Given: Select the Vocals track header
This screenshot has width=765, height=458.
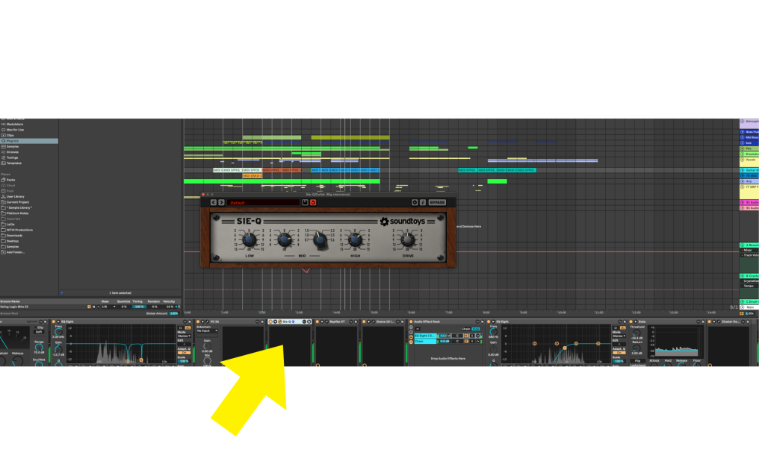Looking at the screenshot, I should click(749, 160).
